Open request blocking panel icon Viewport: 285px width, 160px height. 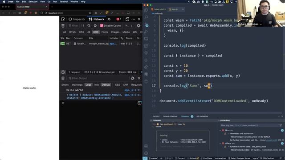[95, 26]
